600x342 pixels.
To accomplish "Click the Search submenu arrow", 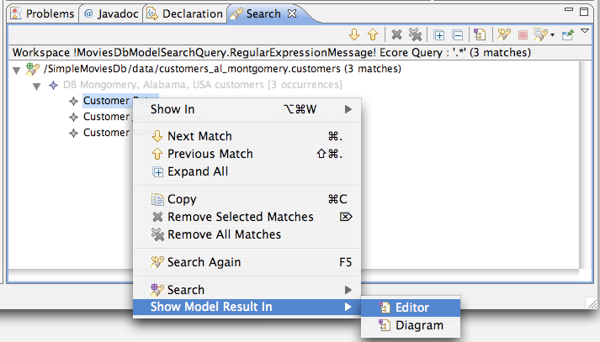I will click(348, 290).
